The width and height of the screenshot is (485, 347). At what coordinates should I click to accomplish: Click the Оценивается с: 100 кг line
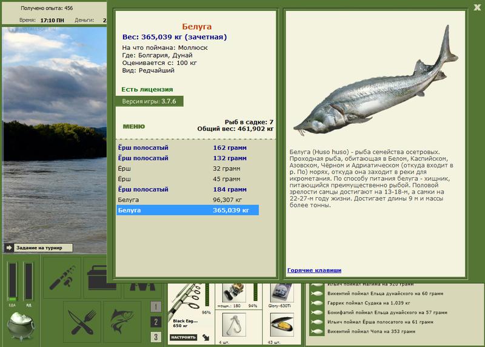pyautogui.click(x=159, y=63)
